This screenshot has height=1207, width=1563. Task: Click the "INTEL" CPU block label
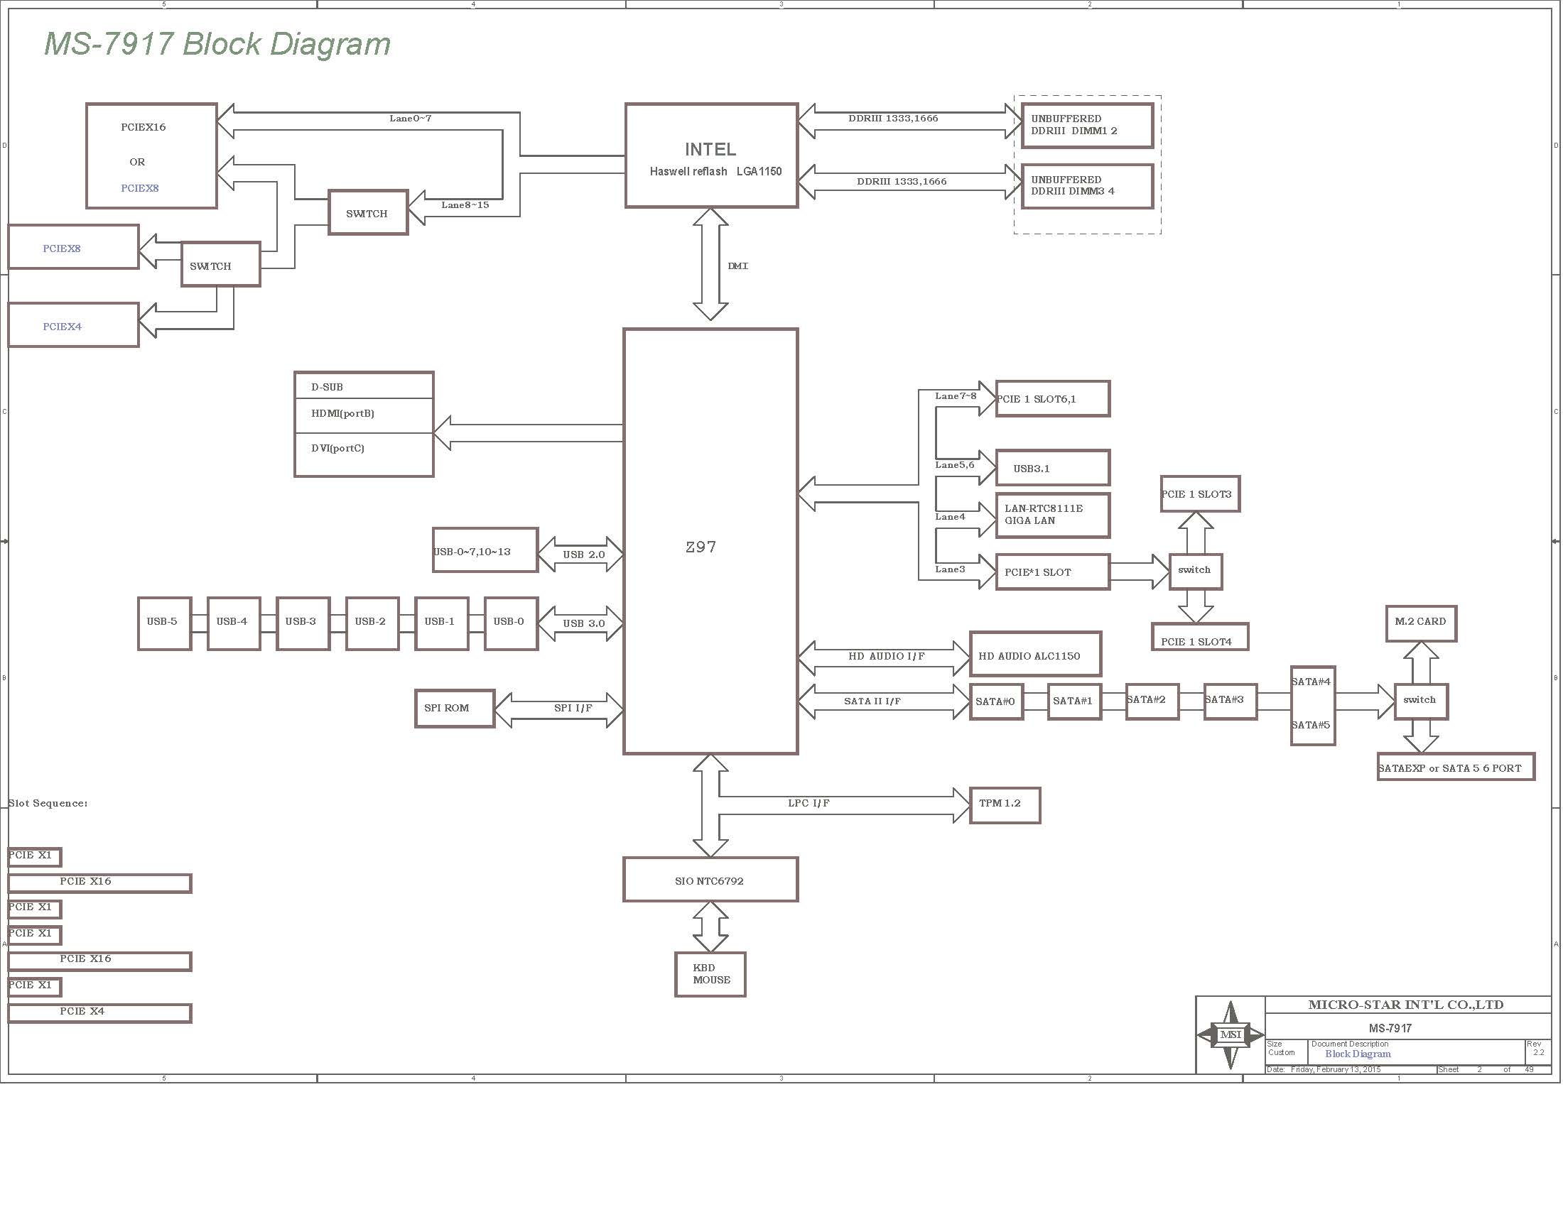pos(710,149)
